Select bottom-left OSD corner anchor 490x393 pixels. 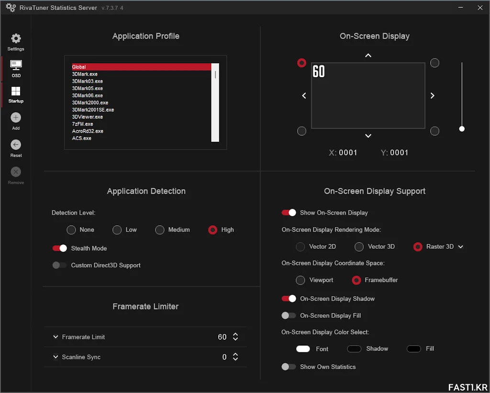(301, 131)
